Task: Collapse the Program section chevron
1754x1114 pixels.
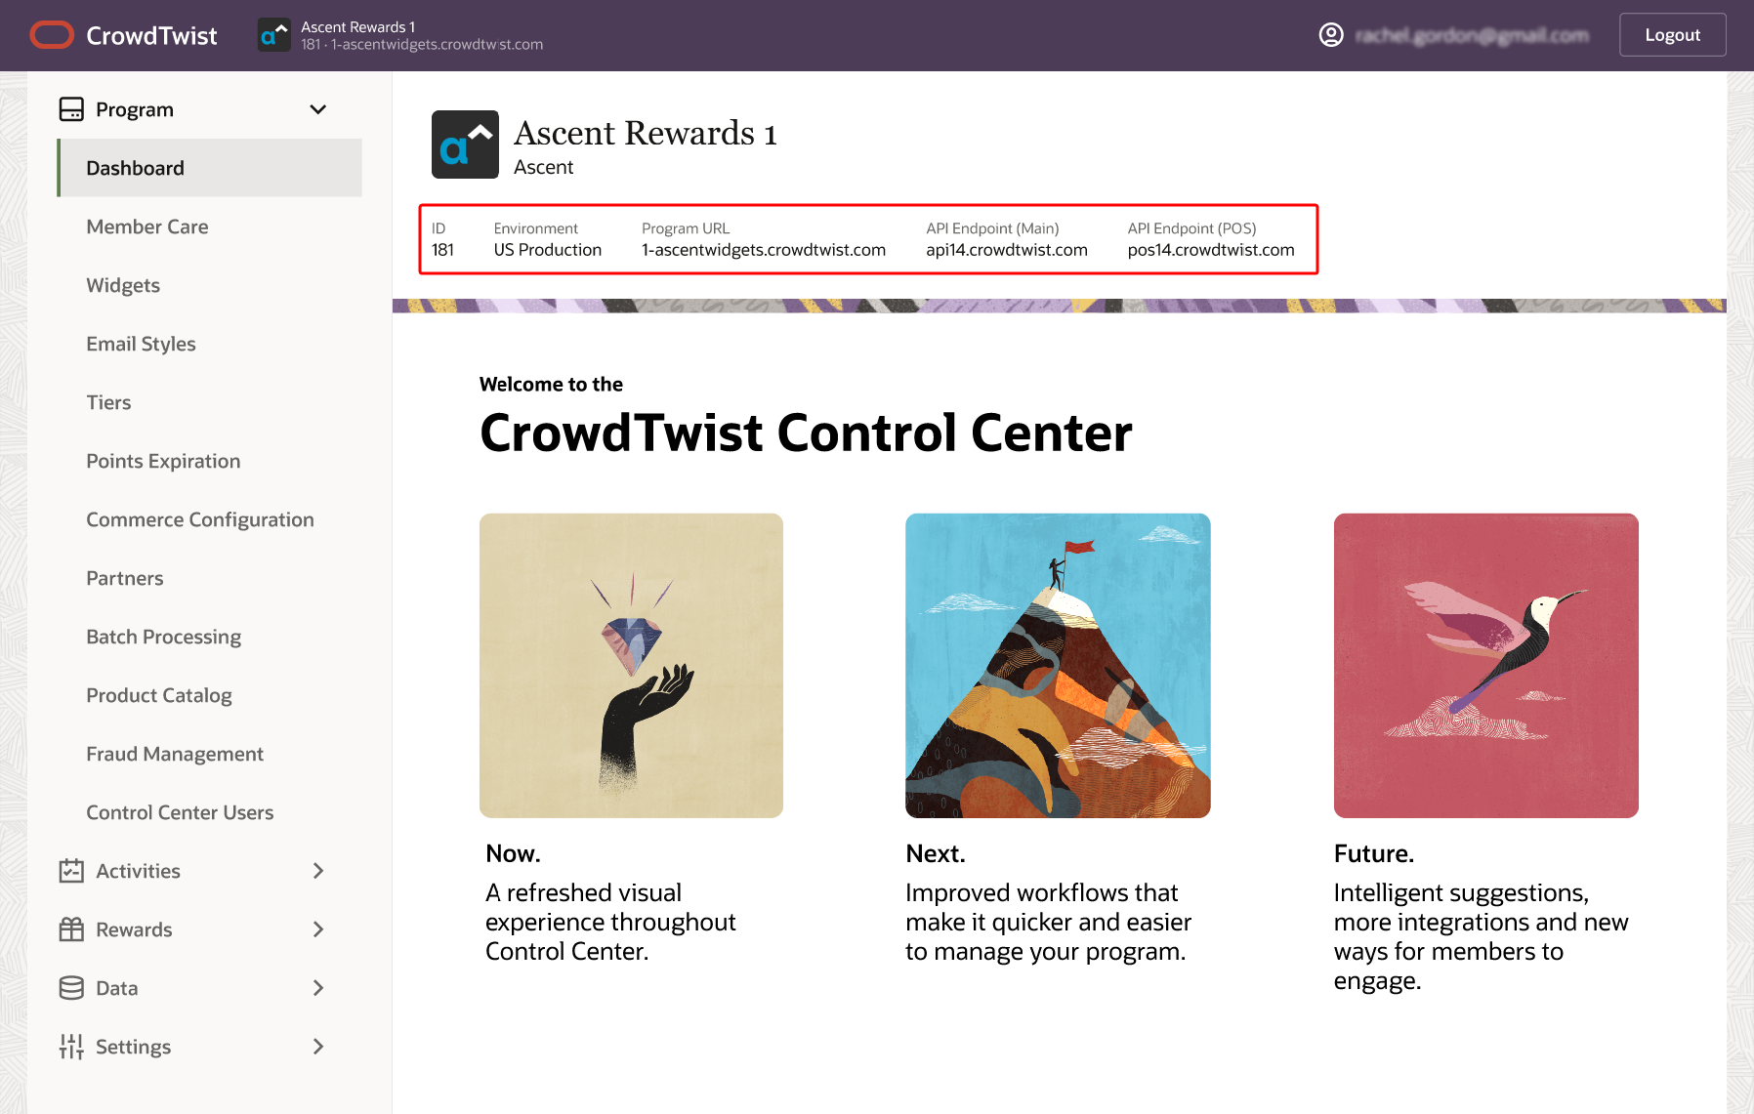Action: (317, 109)
